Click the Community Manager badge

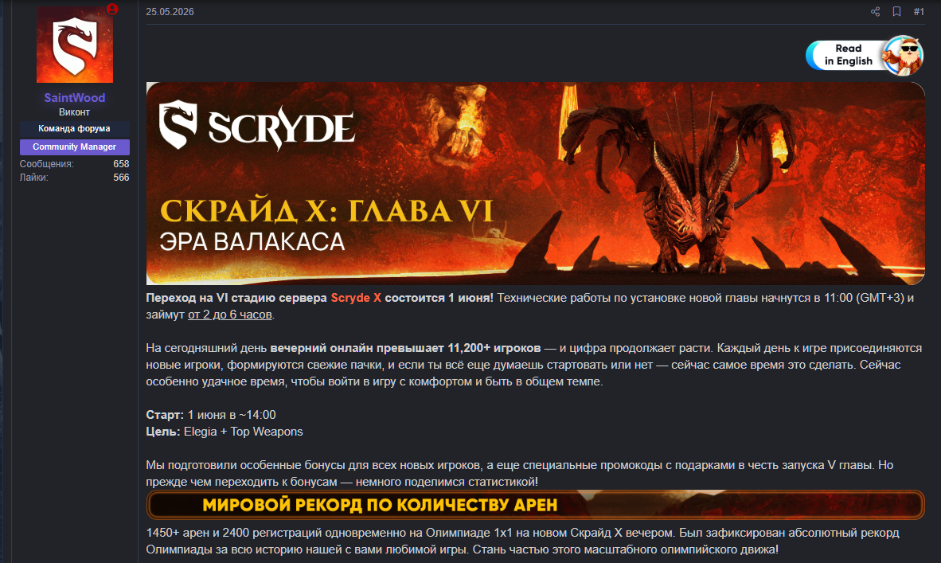[74, 147]
